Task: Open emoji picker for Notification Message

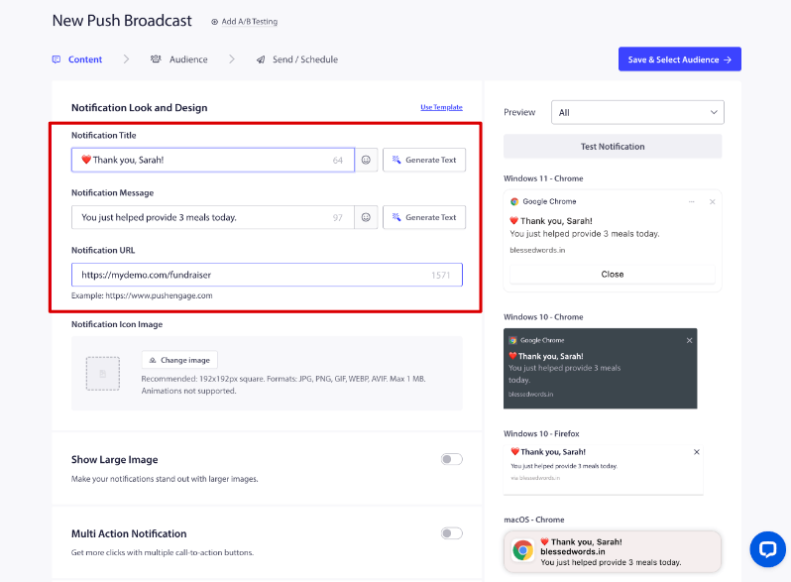Action: tap(366, 217)
